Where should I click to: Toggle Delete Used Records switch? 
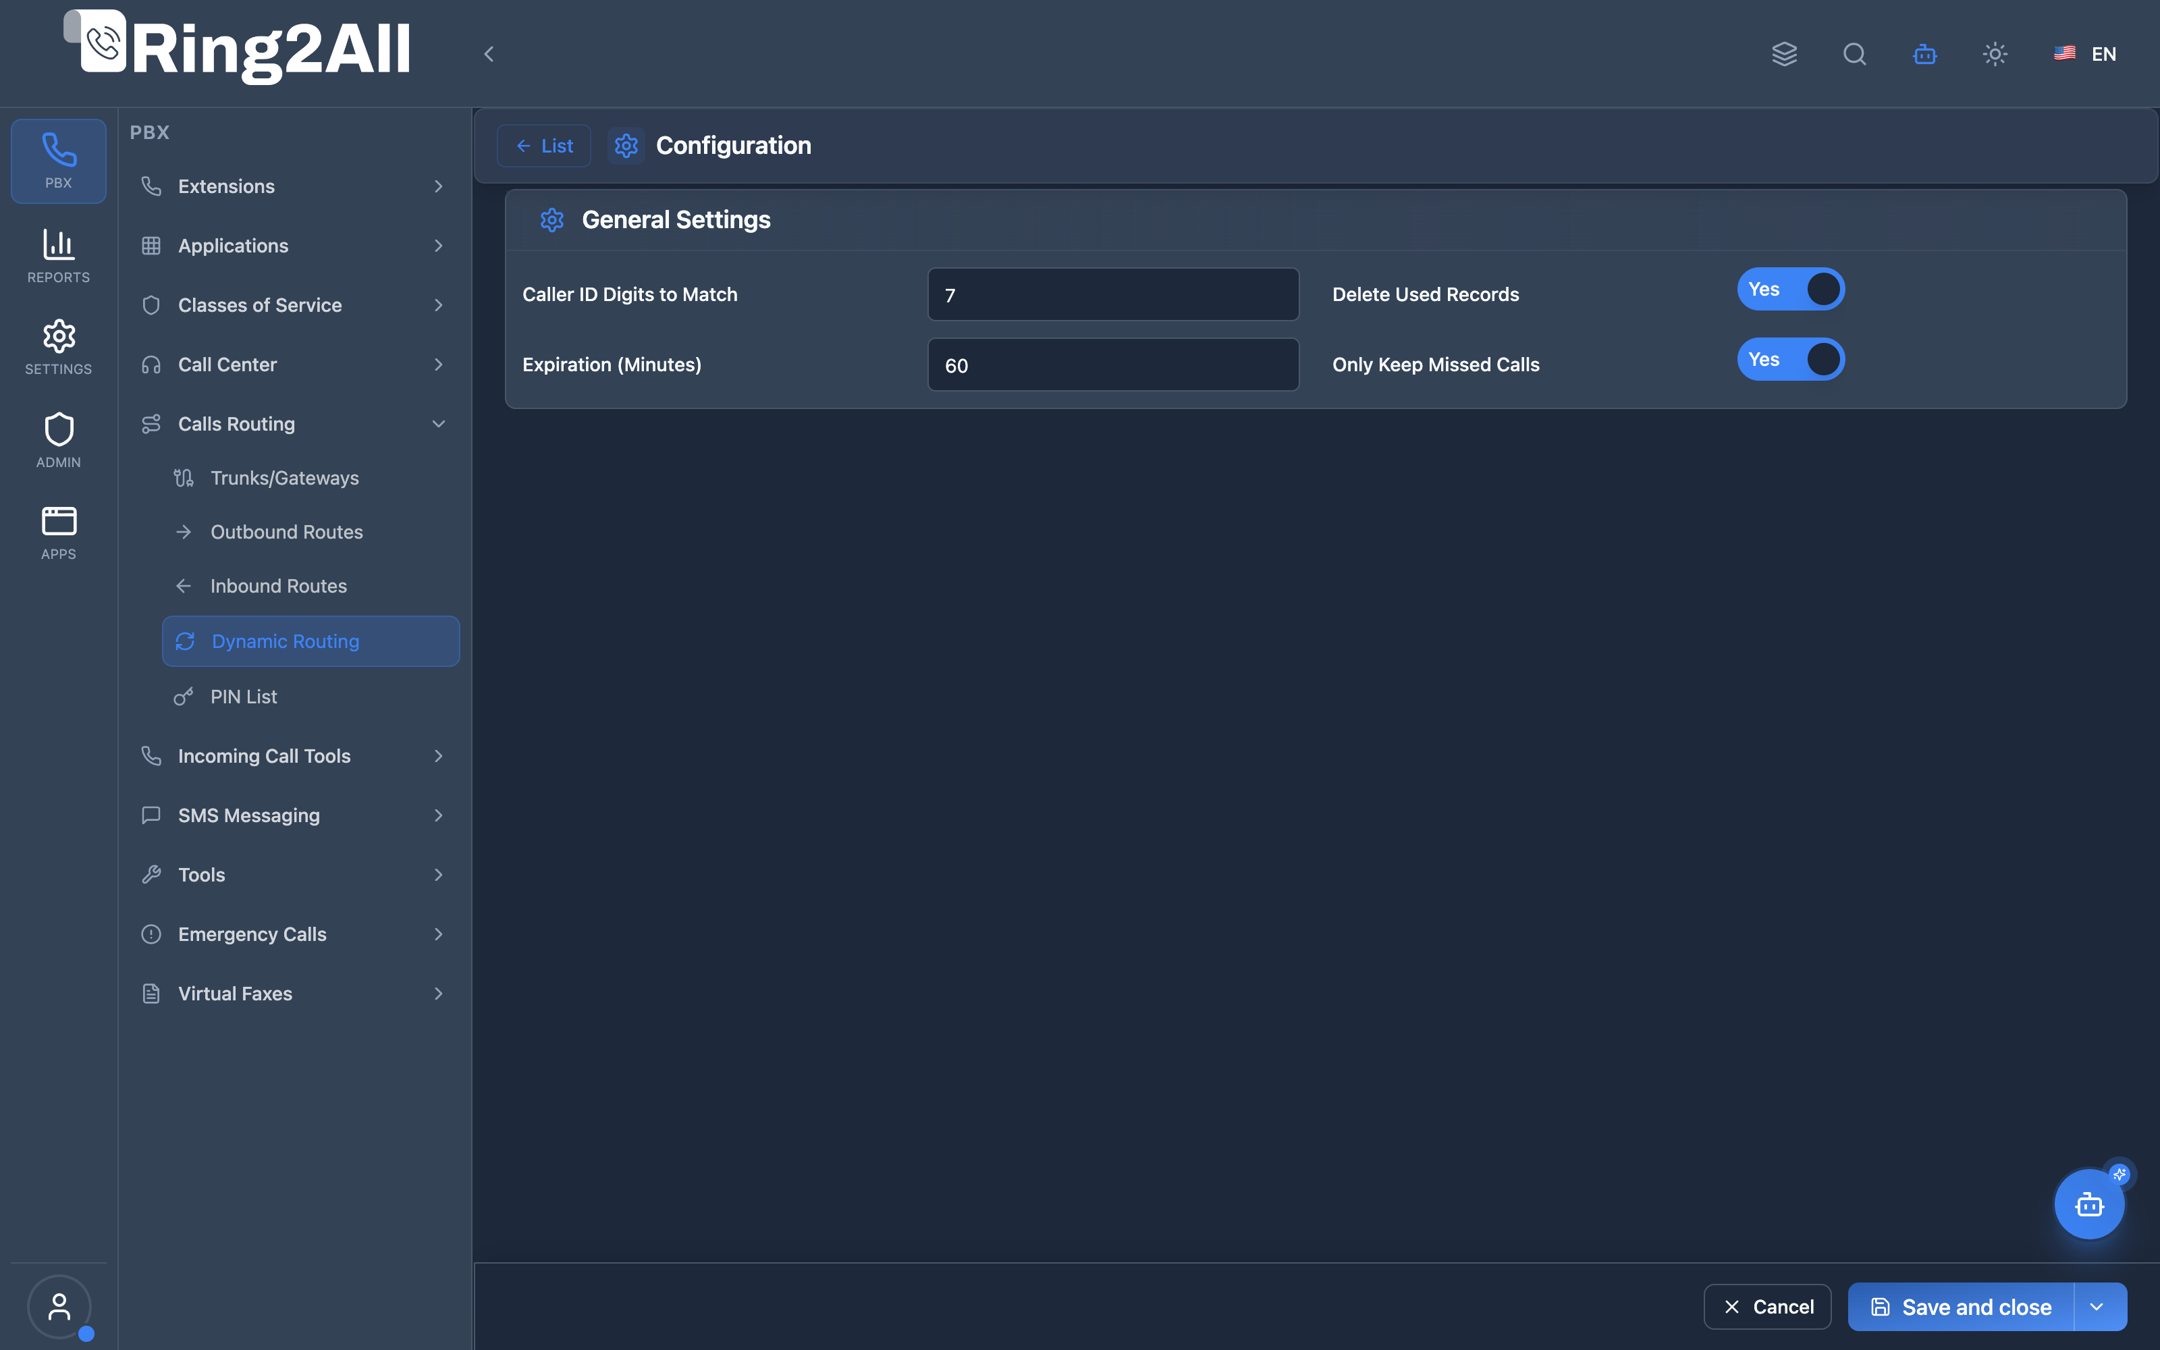pyautogui.click(x=1791, y=290)
